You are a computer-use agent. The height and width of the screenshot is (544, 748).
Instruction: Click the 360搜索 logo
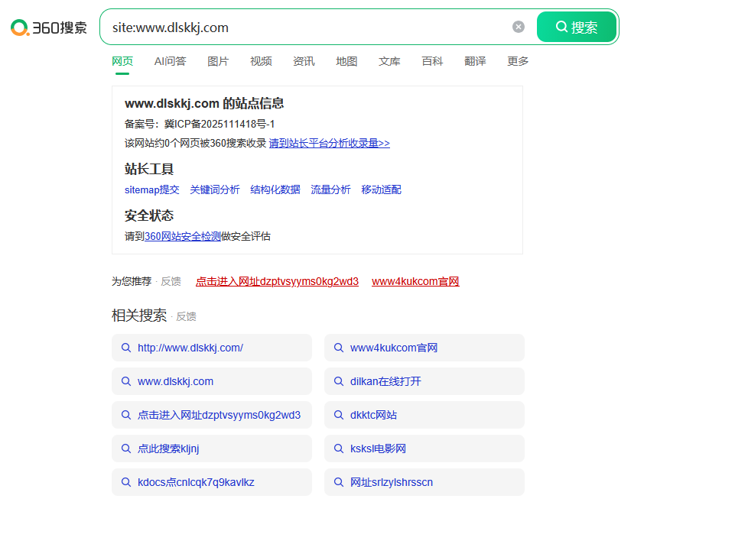[49, 28]
